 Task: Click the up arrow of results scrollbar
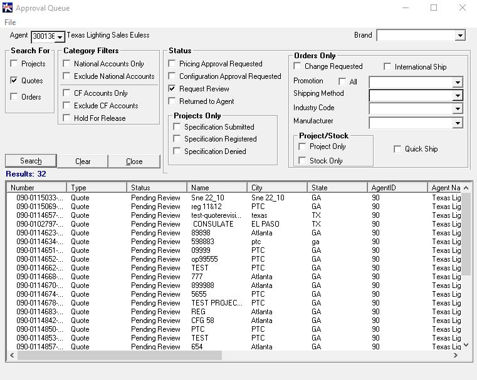(466, 188)
